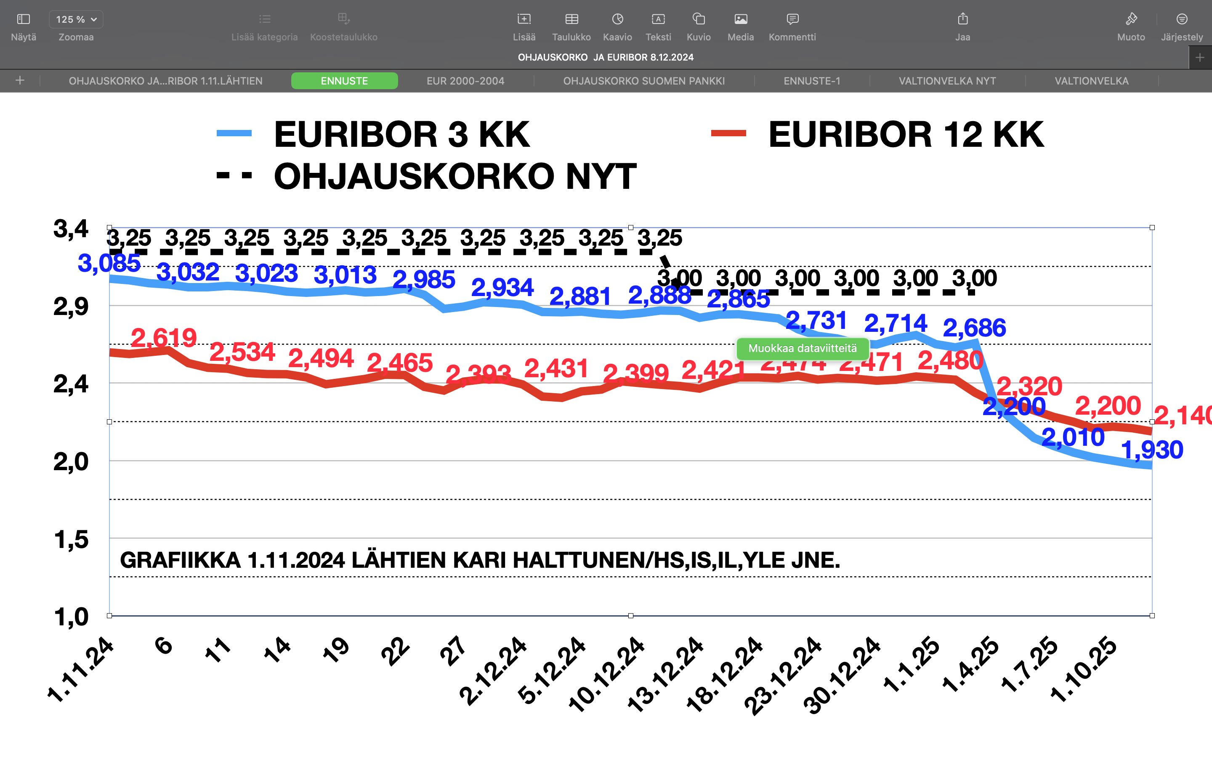Add a new sheet with plus button

pyautogui.click(x=20, y=81)
